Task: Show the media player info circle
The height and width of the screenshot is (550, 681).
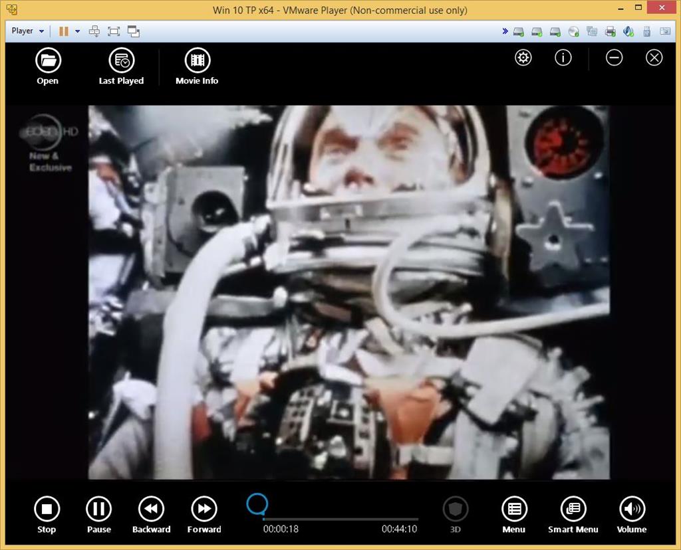Action: (563, 58)
